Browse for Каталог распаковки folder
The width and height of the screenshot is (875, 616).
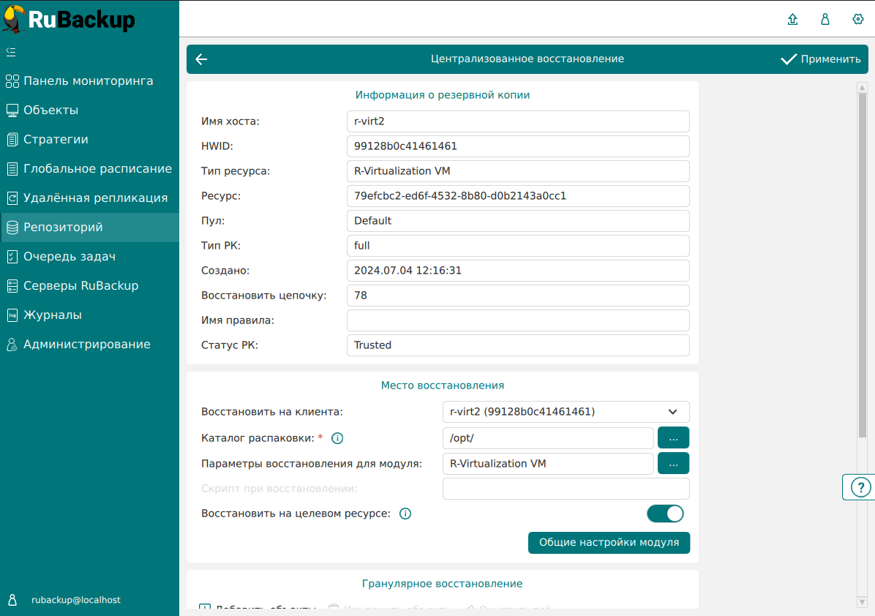coord(674,438)
